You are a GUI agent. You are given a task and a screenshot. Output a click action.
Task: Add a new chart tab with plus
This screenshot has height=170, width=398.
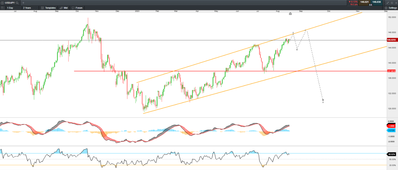(x=23, y=3)
